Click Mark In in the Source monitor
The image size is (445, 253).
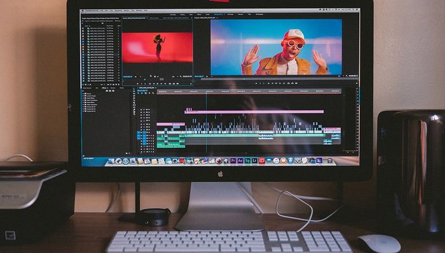(142, 84)
